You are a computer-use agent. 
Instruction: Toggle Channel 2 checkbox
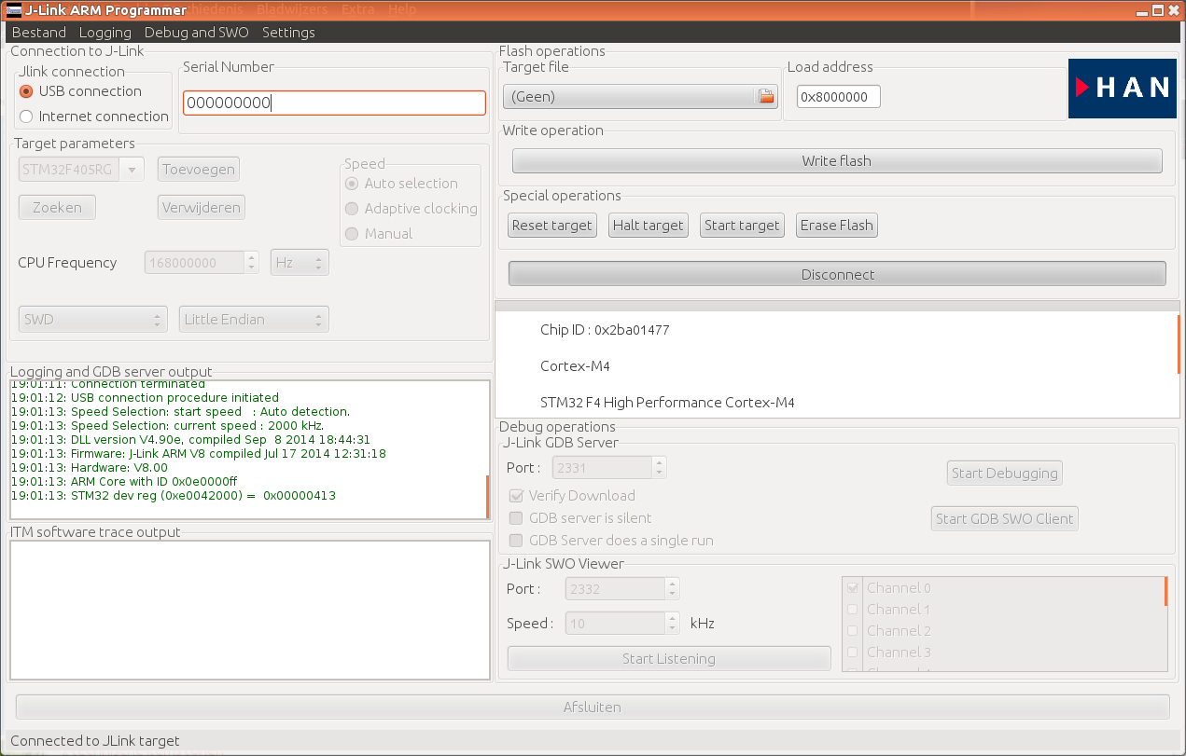852,631
